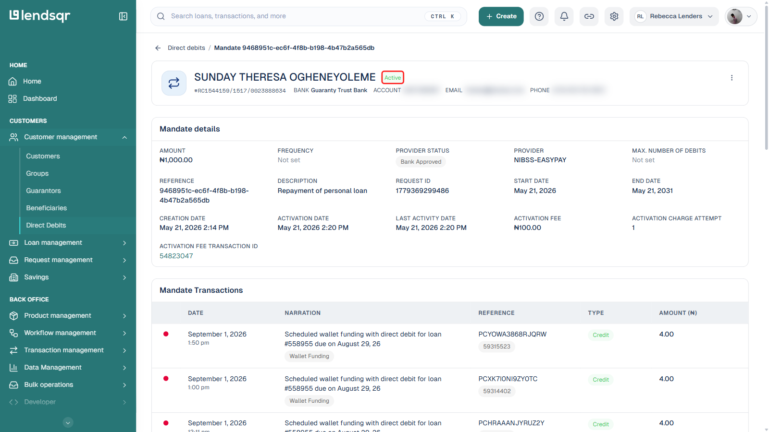Focus the search loans and transactions field
Image resolution: width=769 pixels, height=432 pixels.
(x=309, y=16)
